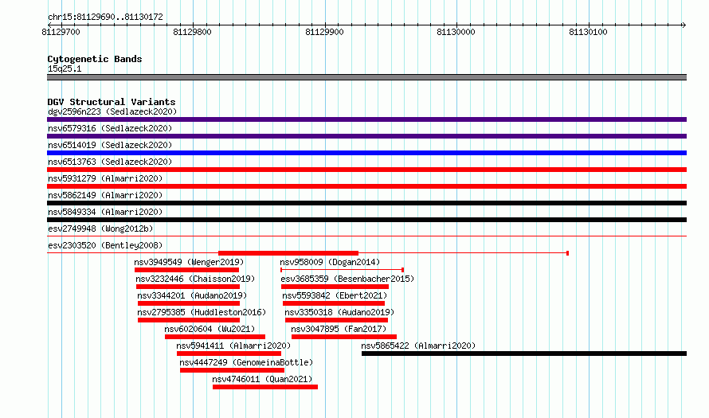The height and width of the screenshot is (418, 709).
Task: Select the red bar for nsv3350318
Action: pyautogui.click(x=337, y=320)
